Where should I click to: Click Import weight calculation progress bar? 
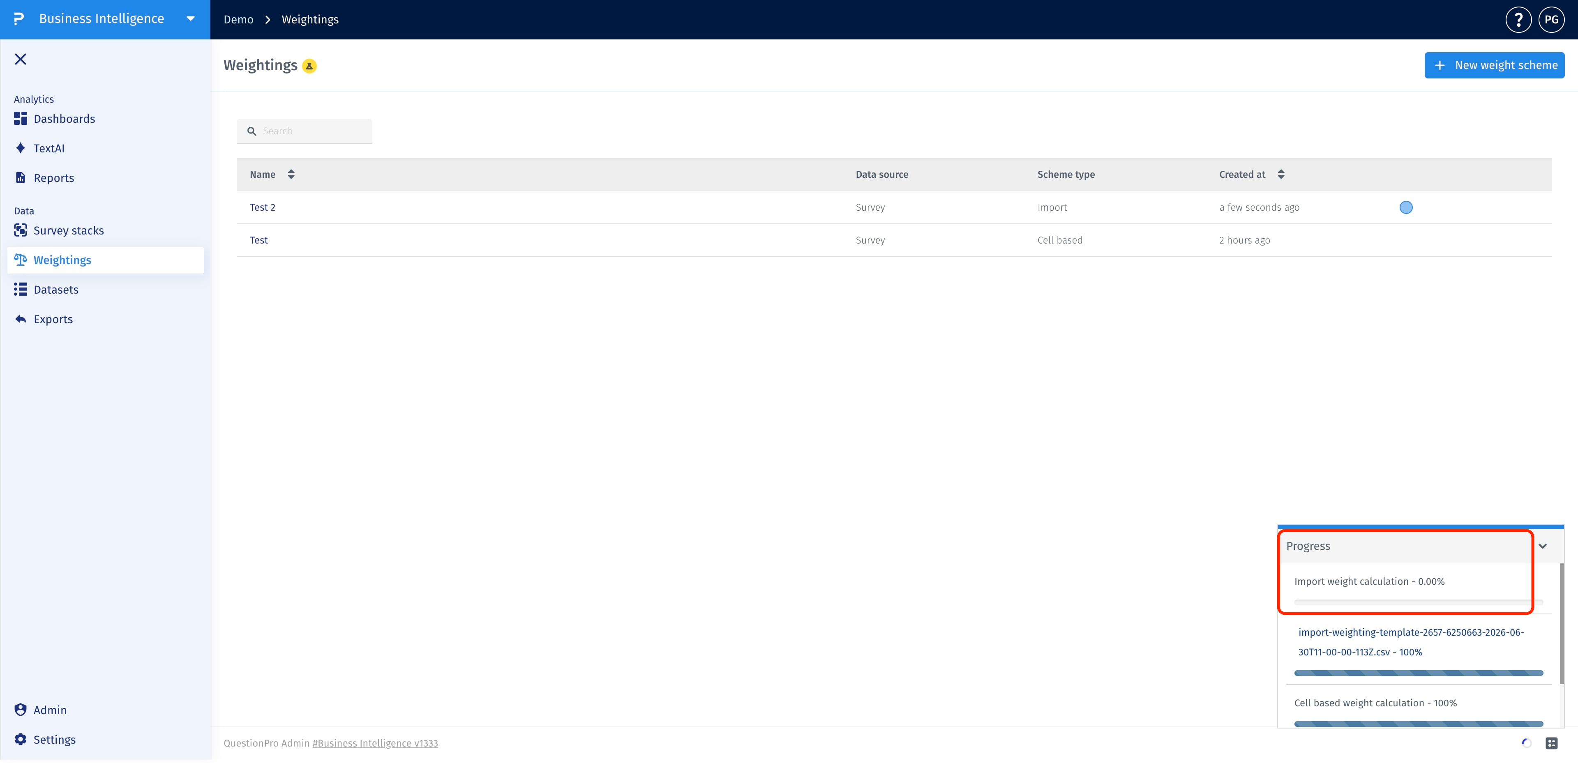(1418, 602)
